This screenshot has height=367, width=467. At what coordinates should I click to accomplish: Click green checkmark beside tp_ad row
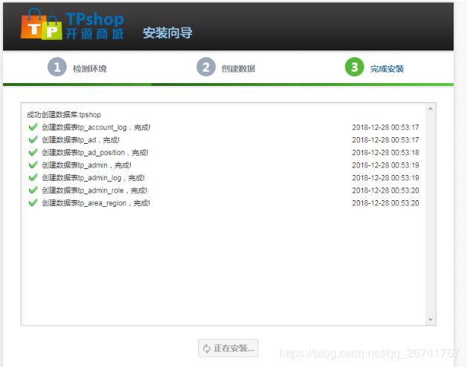pyautogui.click(x=33, y=139)
